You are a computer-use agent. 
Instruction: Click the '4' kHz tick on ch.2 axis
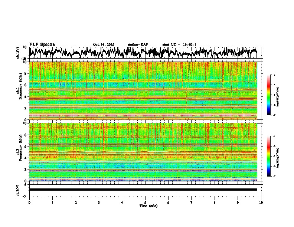coord(26,158)
